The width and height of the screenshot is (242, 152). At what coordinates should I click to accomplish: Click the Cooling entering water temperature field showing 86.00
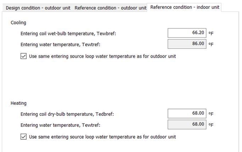pos(187,44)
